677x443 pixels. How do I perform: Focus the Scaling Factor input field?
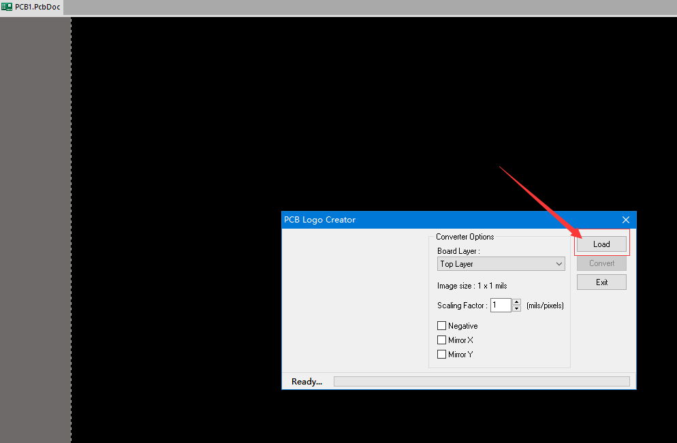pos(500,305)
